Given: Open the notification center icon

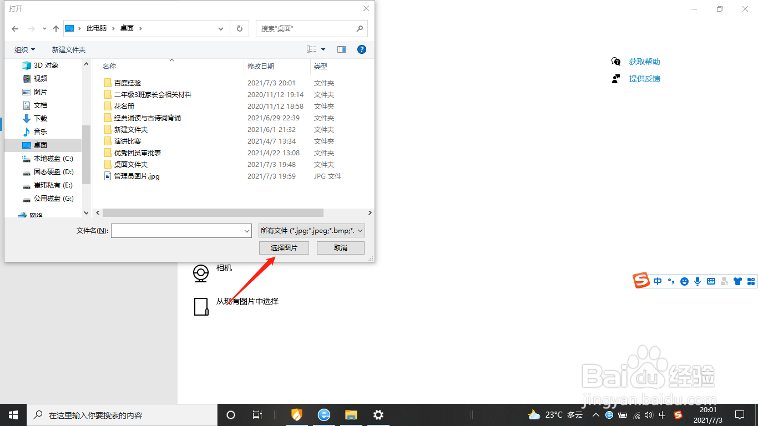Looking at the screenshot, I should (x=739, y=415).
